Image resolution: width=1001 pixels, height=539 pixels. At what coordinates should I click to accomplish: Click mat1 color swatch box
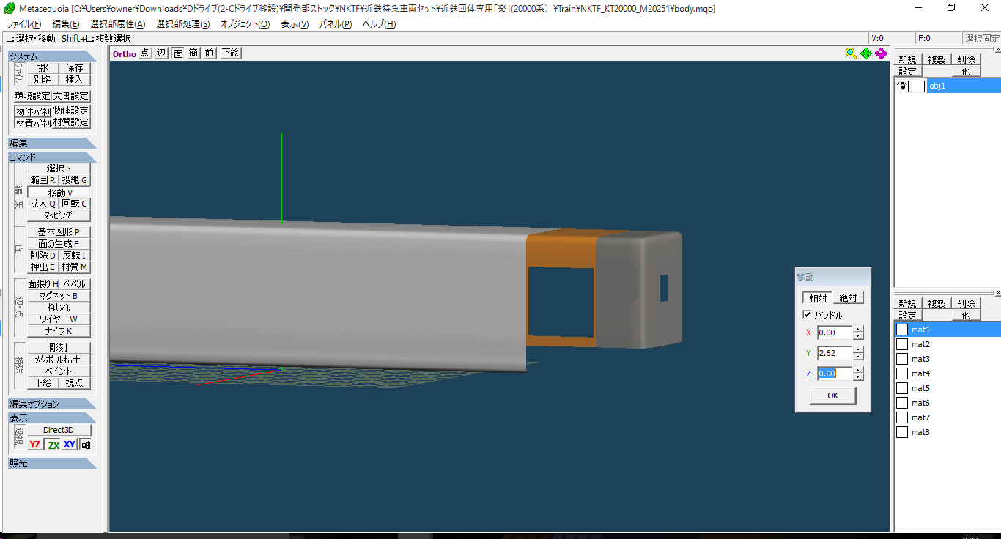pos(902,330)
